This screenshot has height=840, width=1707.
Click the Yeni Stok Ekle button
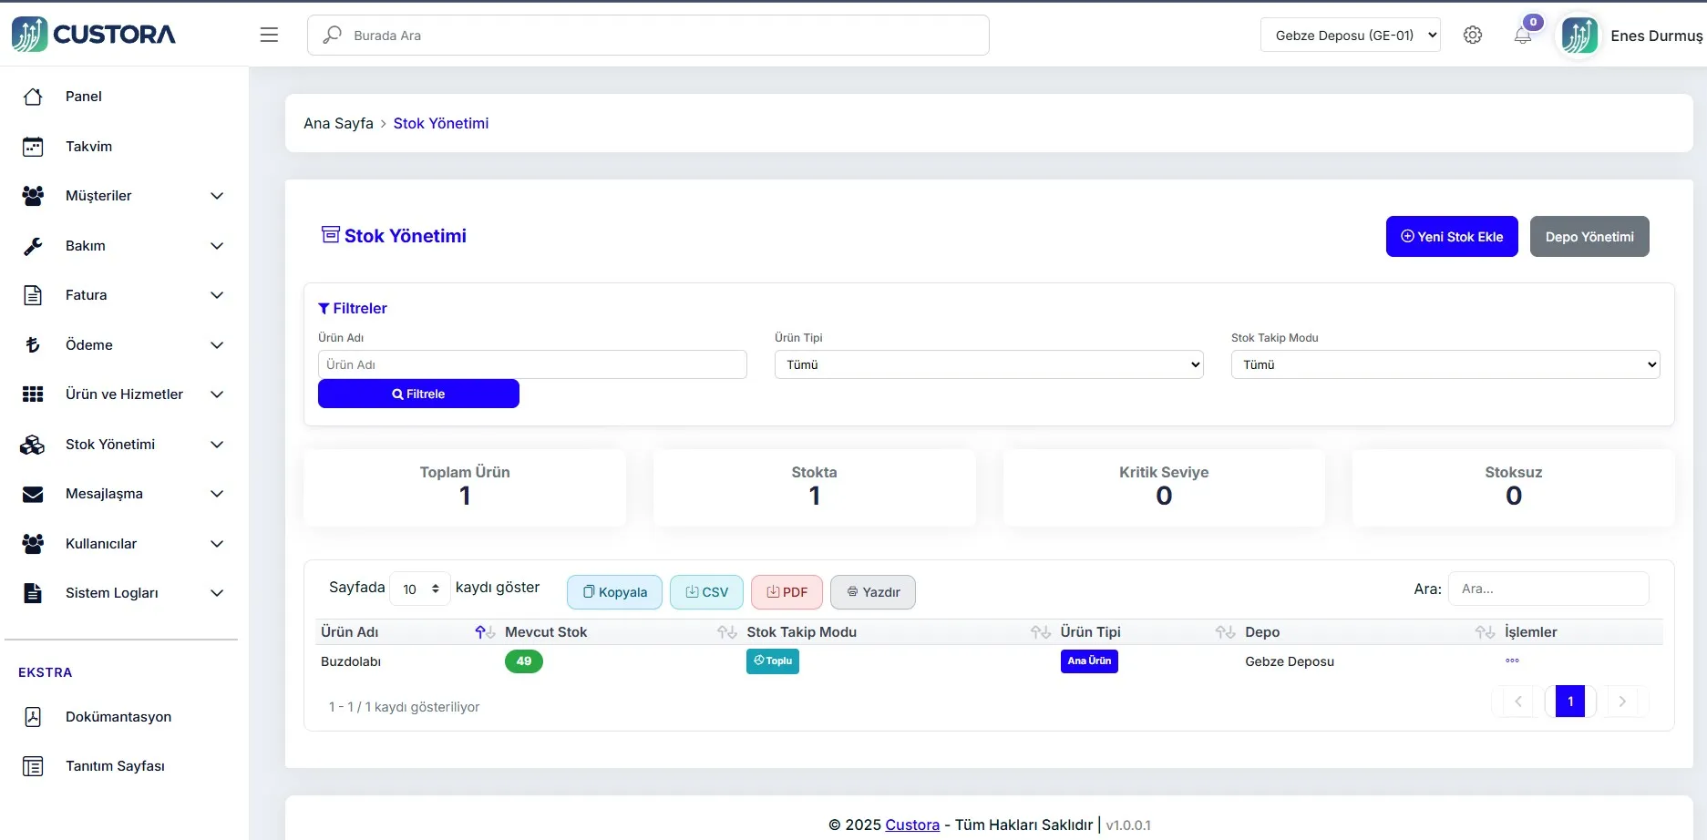1451,237
